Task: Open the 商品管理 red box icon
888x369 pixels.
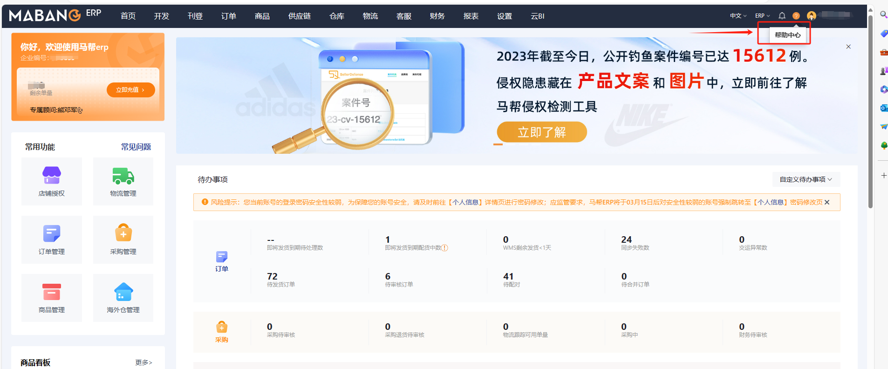Action: pyautogui.click(x=52, y=292)
